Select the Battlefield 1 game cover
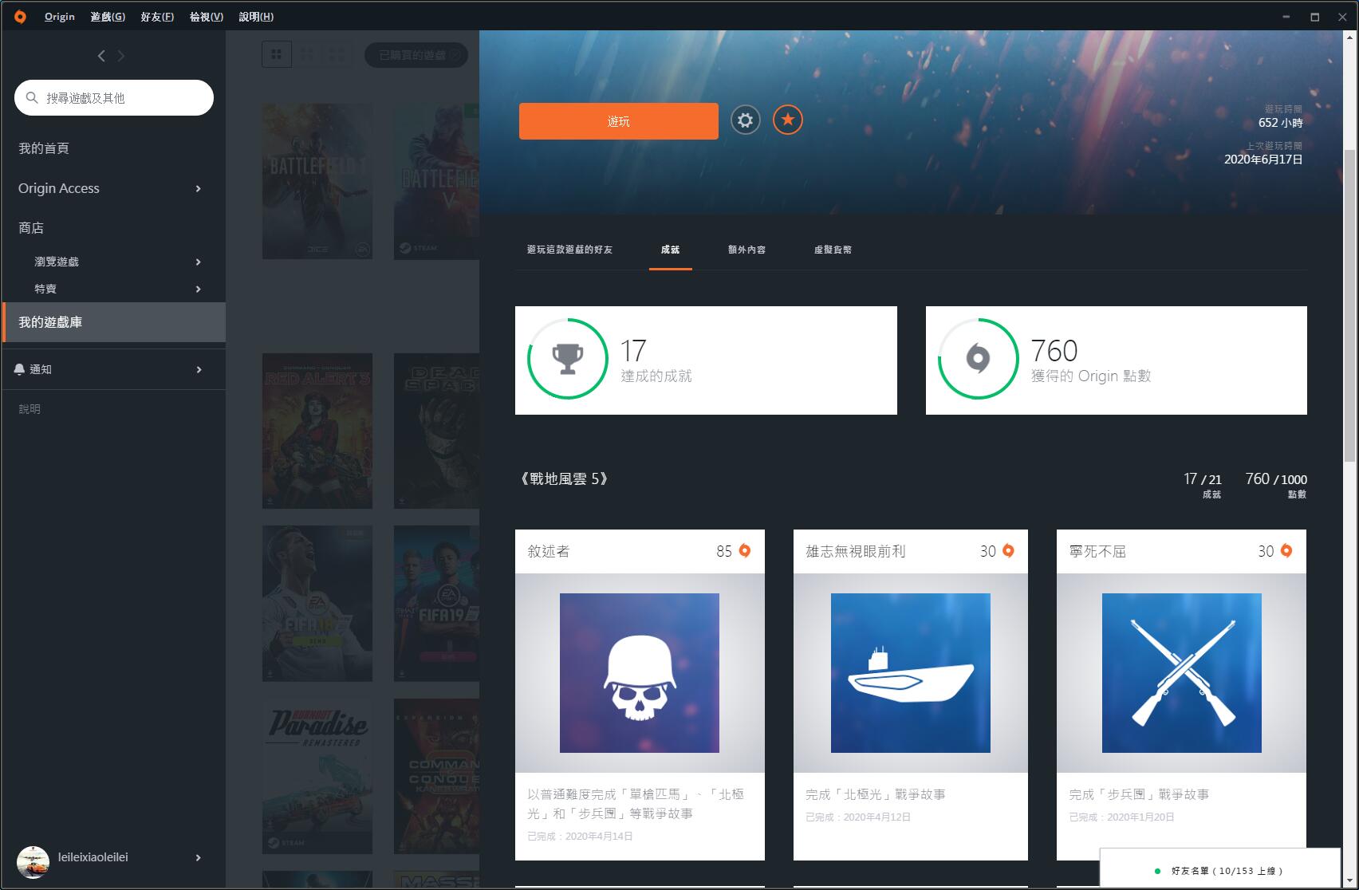Viewport: 1359px width, 890px height. point(317,181)
